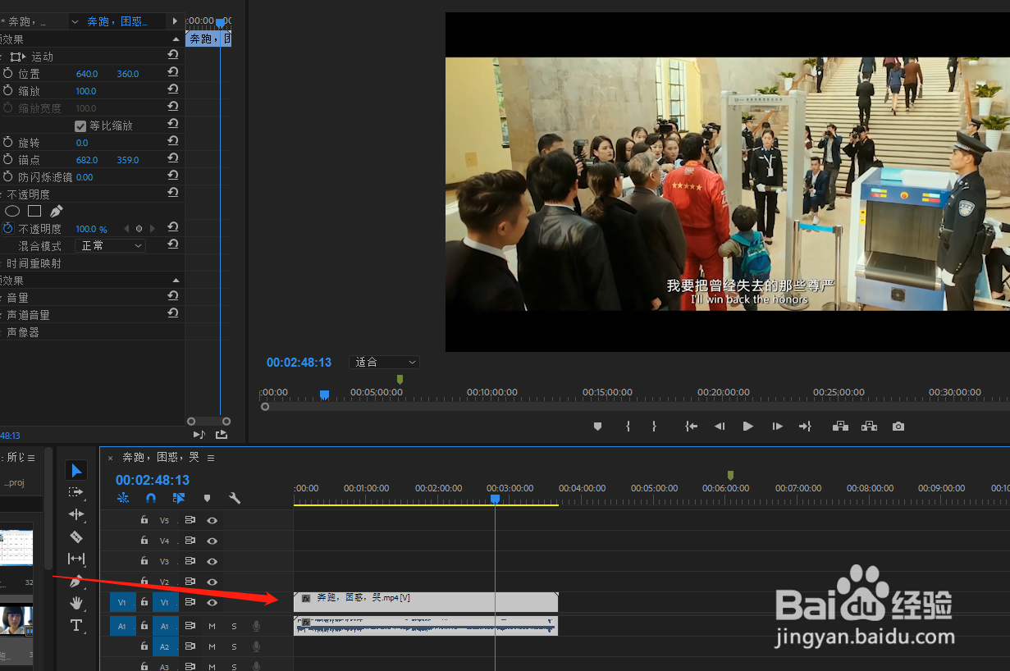1010x671 pixels.
Task: Mute audio track A1
Action: click(212, 626)
